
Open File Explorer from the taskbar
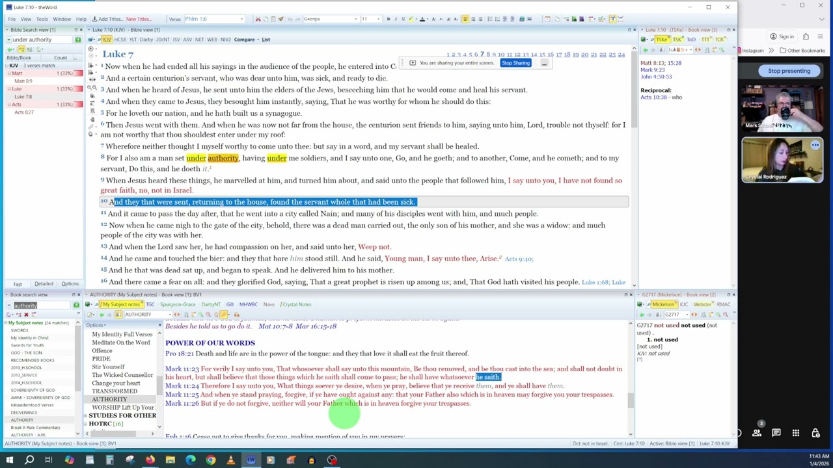(x=171, y=460)
